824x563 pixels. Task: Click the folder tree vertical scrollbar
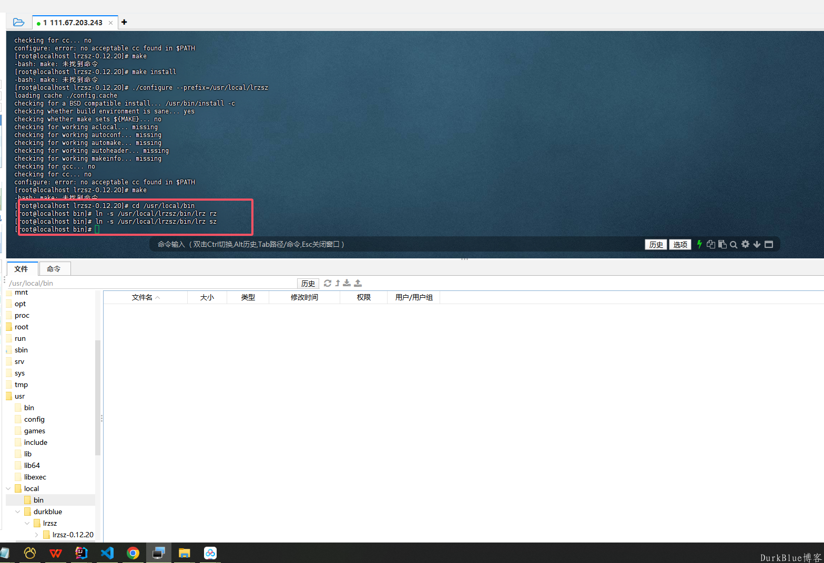[98, 398]
